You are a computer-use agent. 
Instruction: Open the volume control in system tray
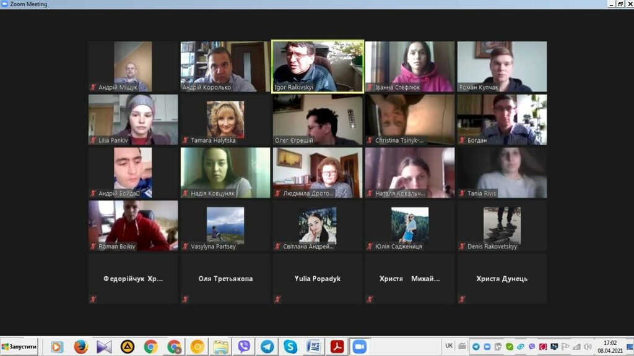coord(587,347)
